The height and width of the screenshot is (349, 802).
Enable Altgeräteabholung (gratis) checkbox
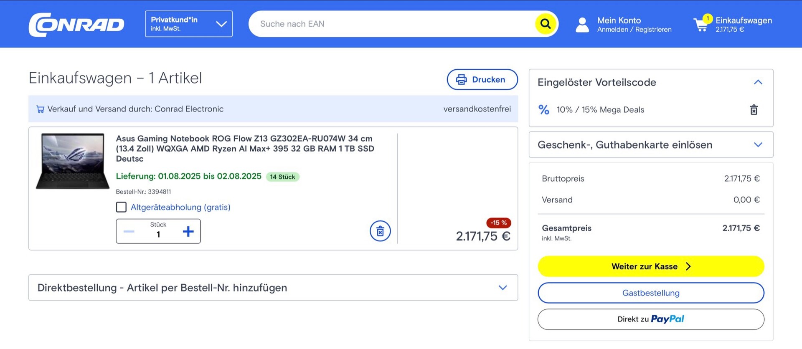pyautogui.click(x=121, y=207)
